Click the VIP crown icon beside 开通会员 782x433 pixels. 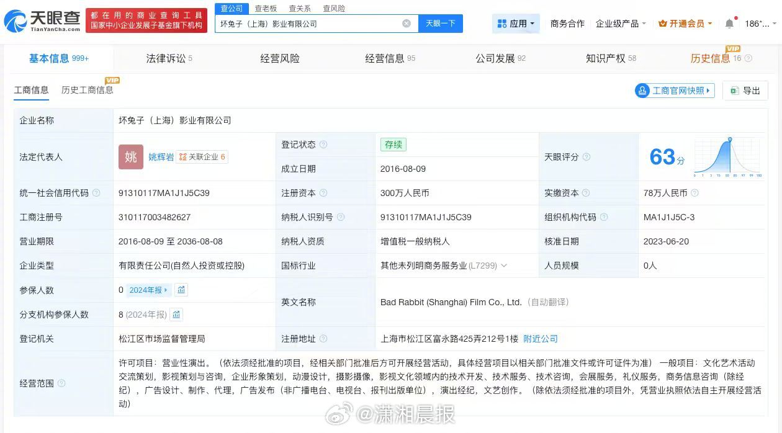pyautogui.click(x=663, y=24)
